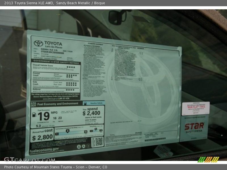Screen dimensions: 227x170
Task: Click the QR code on the sticker
Action: click(99, 142)
